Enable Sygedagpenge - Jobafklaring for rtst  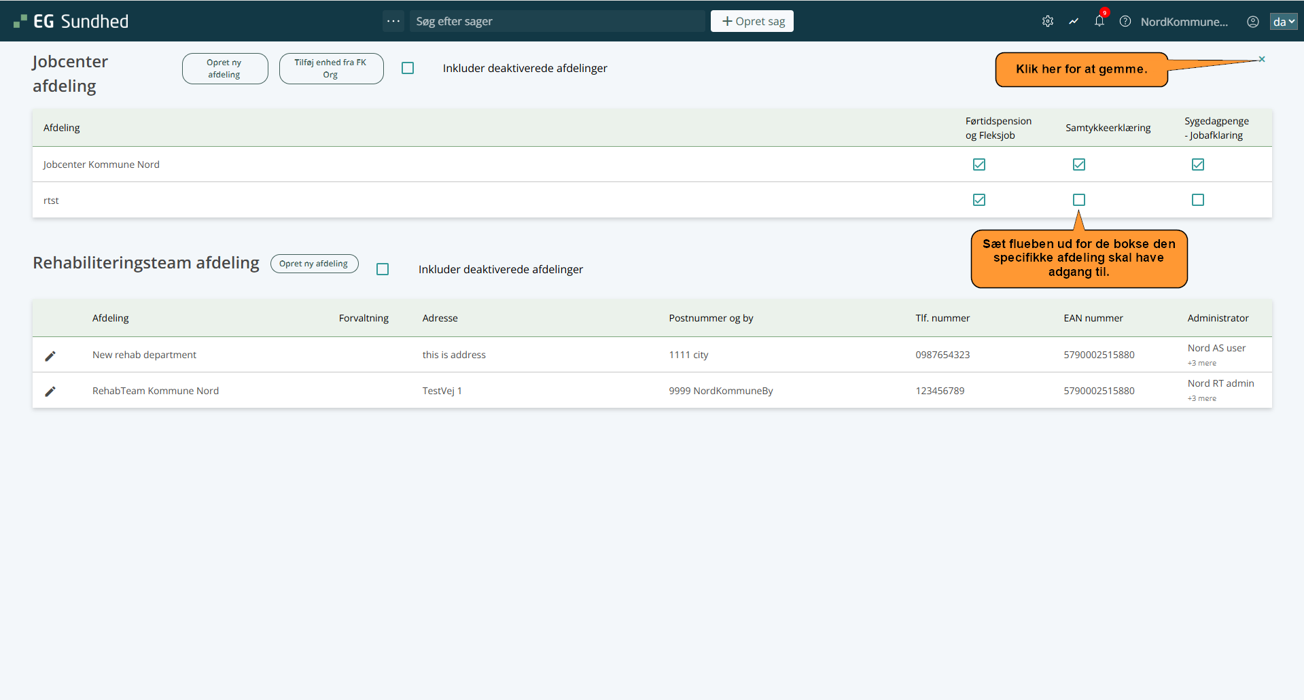click(1197, 200)
